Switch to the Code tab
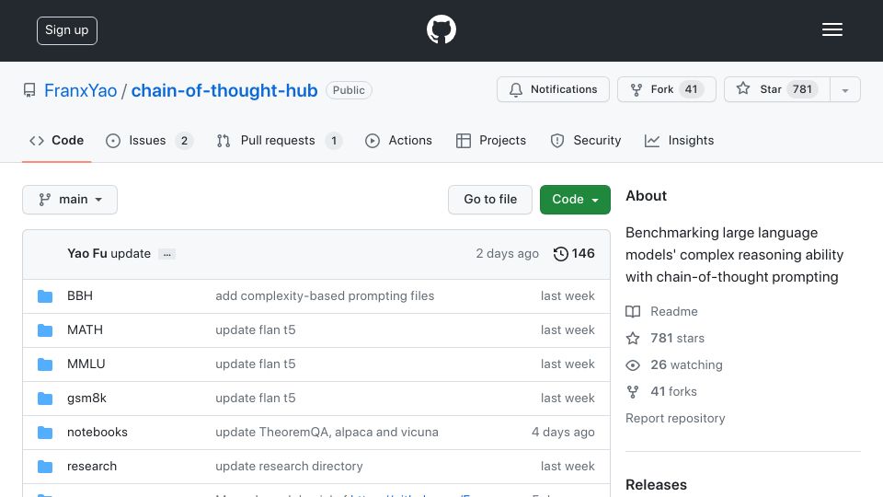 coord(56,140)
